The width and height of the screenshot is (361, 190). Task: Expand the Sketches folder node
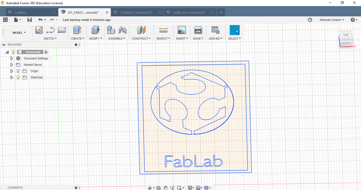[12, 77]
